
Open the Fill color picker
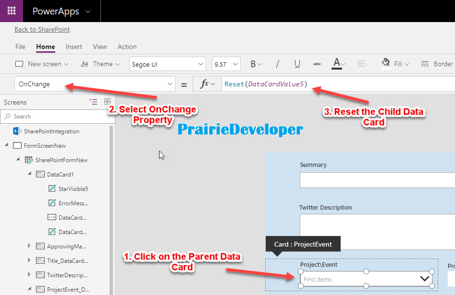click(x=395, y=63)
